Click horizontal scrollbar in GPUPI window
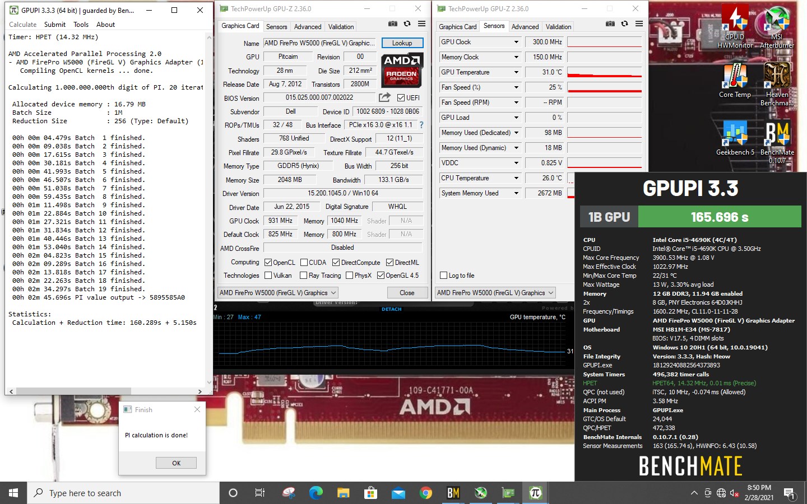This screenshot has width=807, height=504. coord(73,391)
